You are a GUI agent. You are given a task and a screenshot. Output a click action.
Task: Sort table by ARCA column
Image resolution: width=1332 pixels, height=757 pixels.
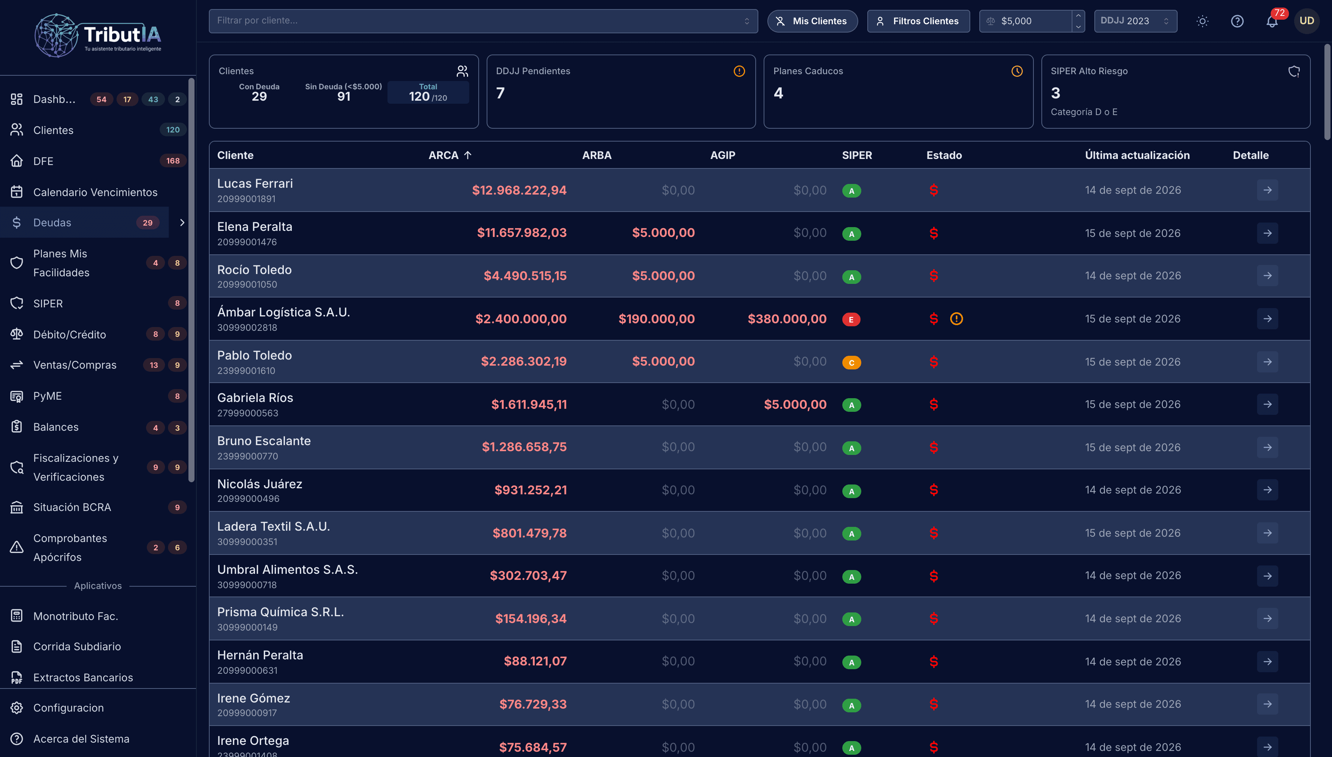pos(450,156)
